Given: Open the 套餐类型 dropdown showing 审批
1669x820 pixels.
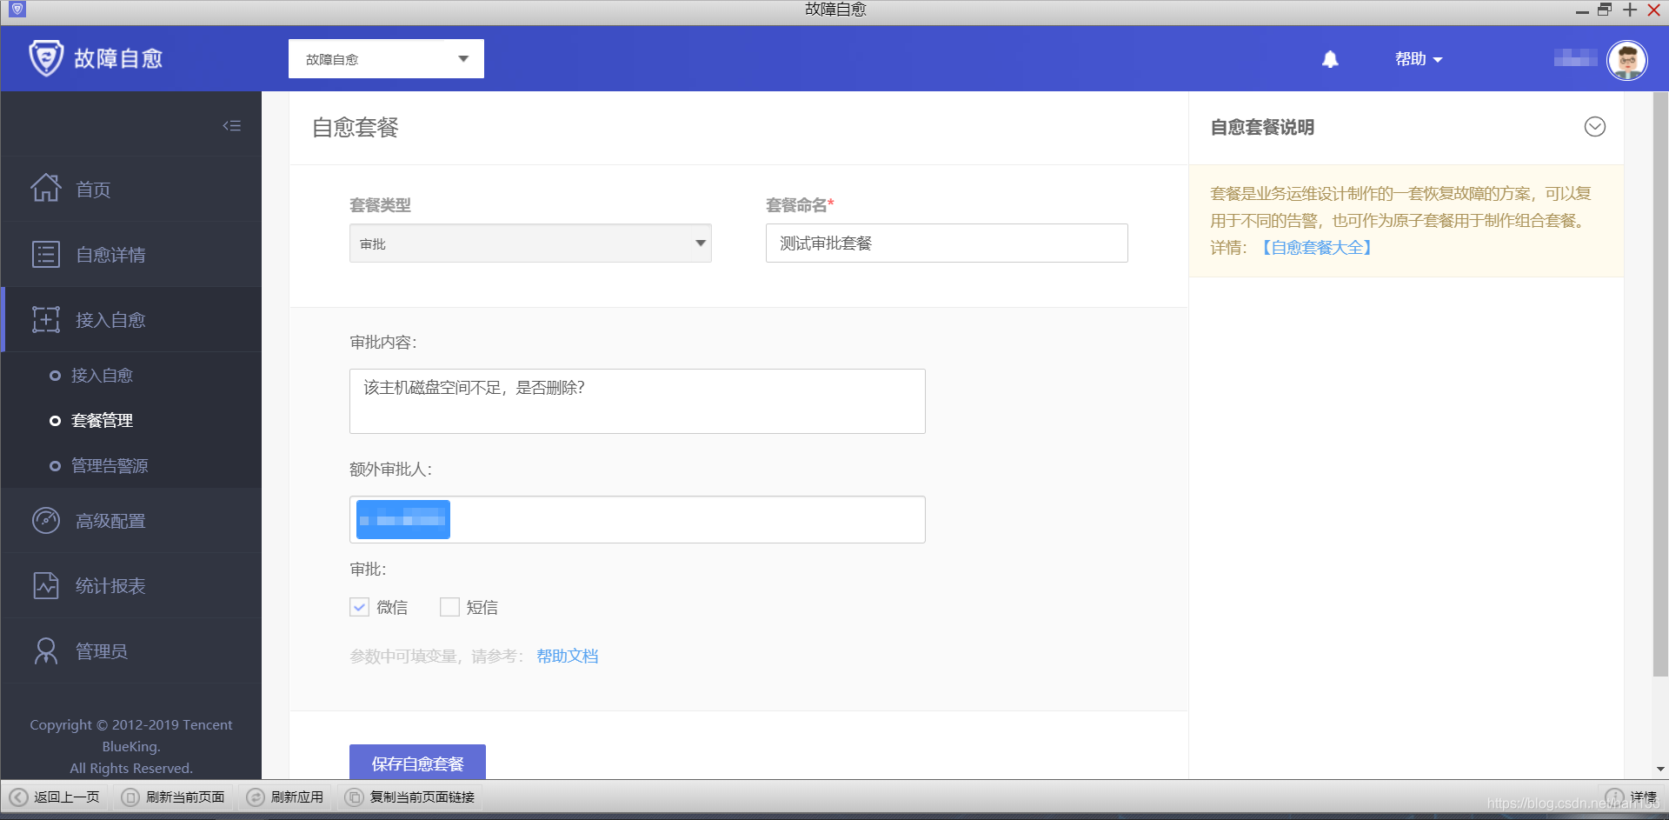Looking at the screenshot, I should point(530,243).
